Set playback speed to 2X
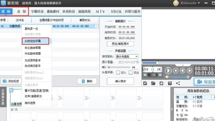 (159, 69)
